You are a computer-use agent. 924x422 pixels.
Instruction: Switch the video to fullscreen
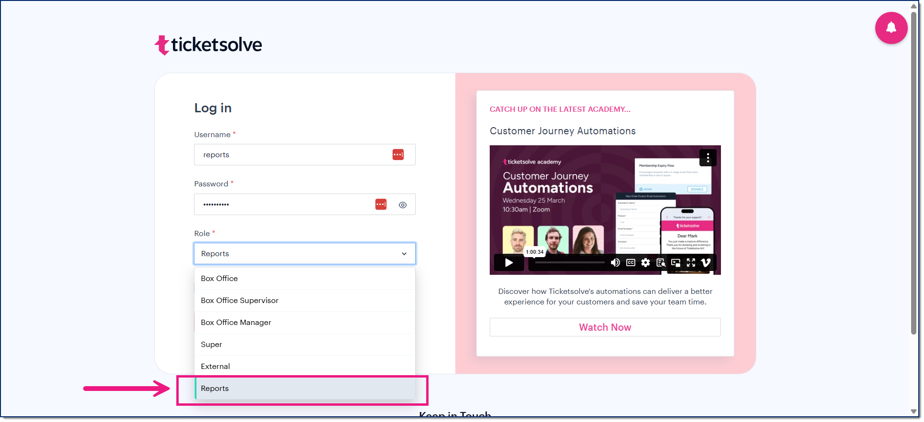click(x=691, y=262)
